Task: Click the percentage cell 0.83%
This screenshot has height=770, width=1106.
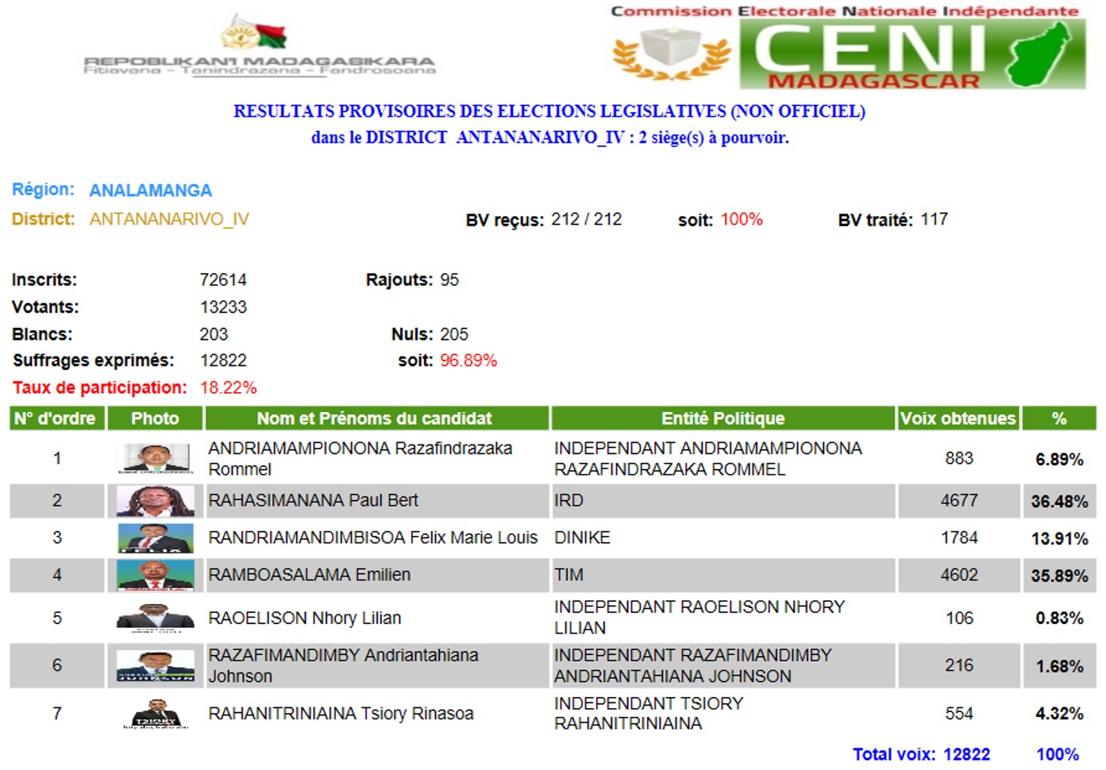Action: [x=1059, y=618]
